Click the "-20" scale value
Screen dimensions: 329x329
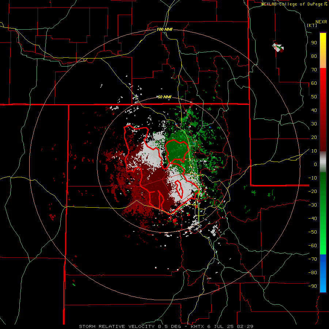pos(313,191)
